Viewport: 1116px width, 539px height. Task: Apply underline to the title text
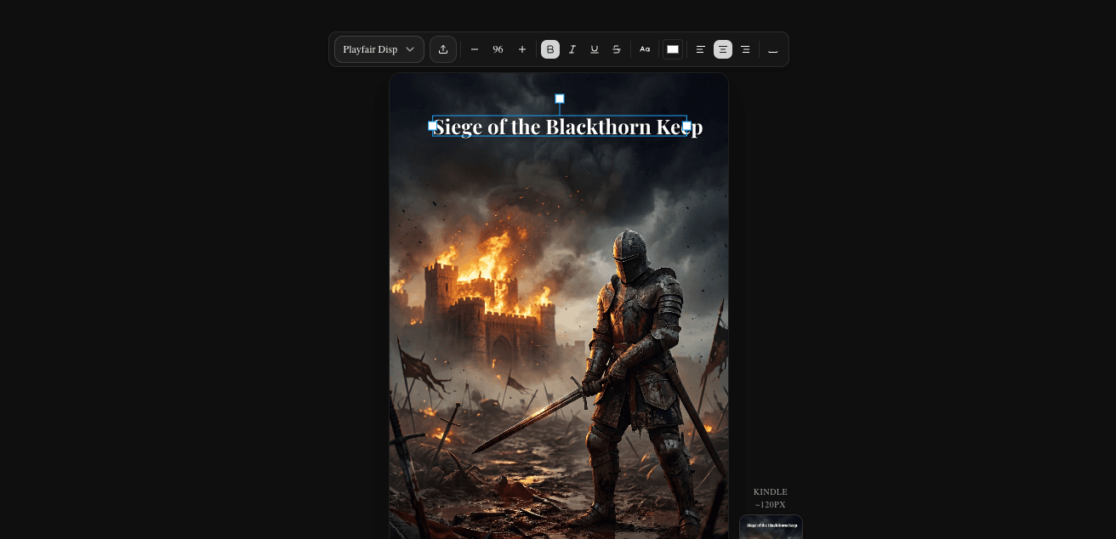[595, 49]
